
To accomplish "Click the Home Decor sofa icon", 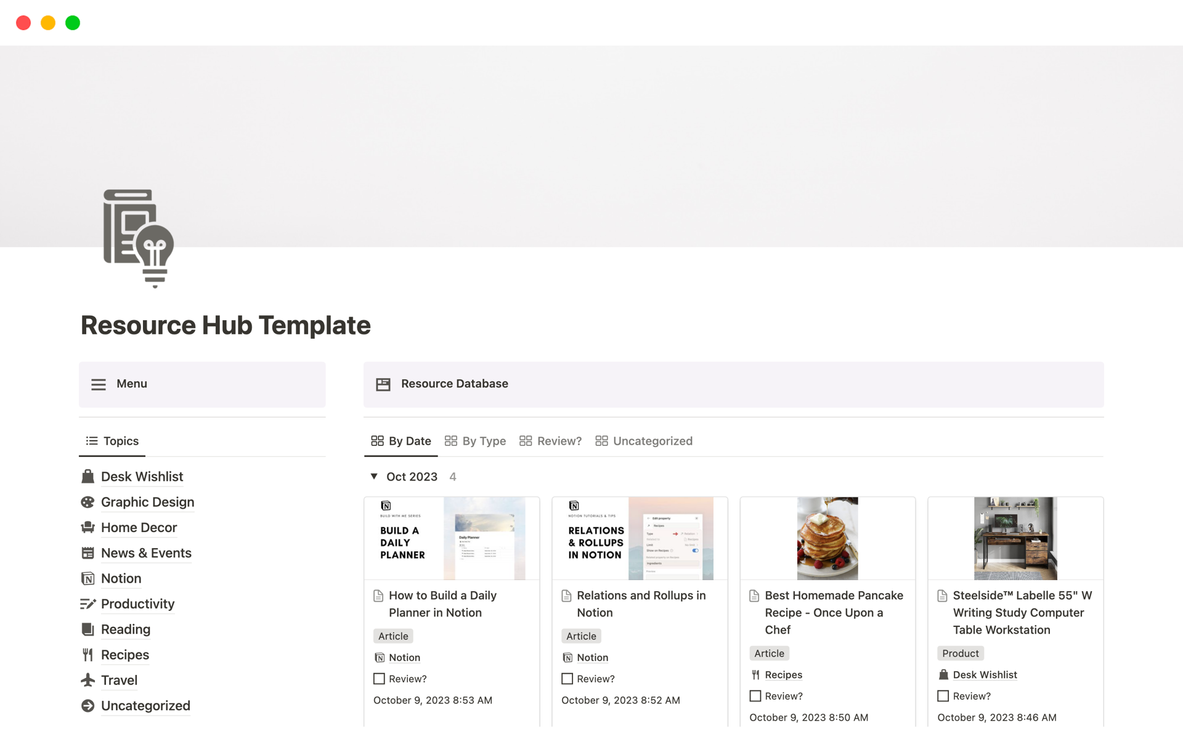I will [87, 528].
